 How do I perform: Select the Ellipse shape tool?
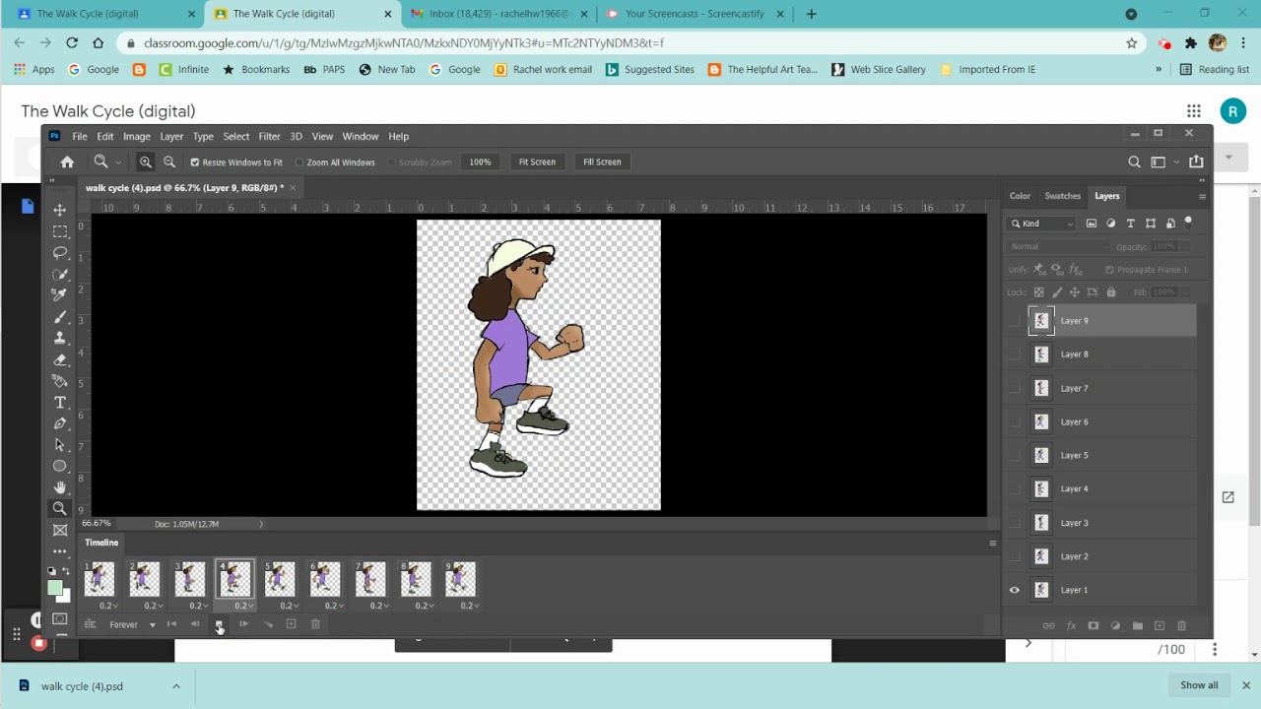point(60,466)
